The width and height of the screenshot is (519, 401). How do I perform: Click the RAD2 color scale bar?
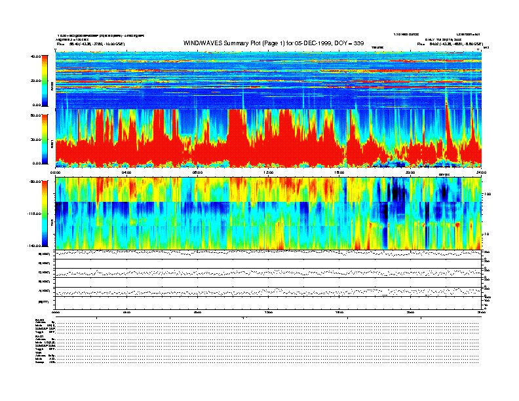click(x=45, y=80)
